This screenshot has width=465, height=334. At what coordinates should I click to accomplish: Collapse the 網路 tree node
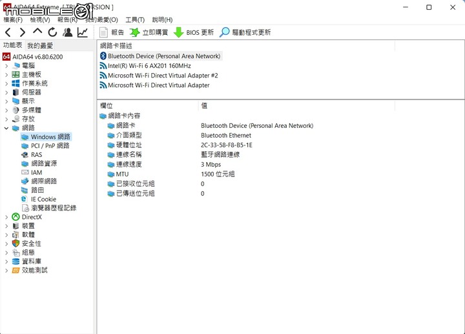[x=6, y=128]
